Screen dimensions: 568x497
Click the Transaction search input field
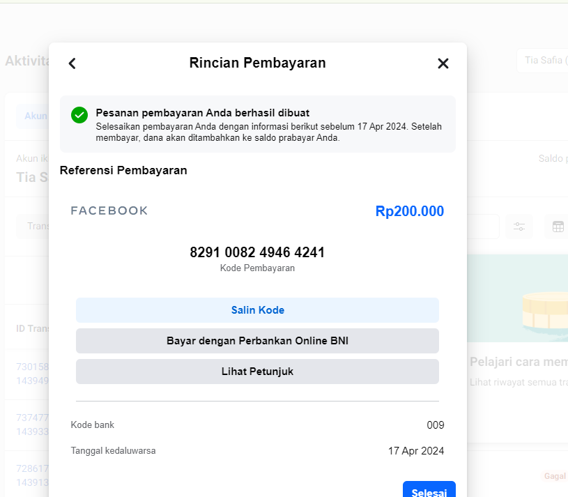pos(33,226)
